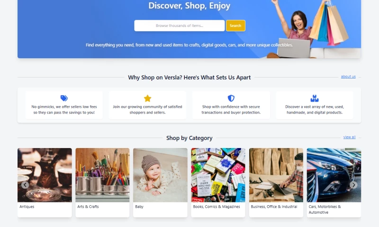
Task: Click the low fees for sellers card
Action: click(64, 105)
